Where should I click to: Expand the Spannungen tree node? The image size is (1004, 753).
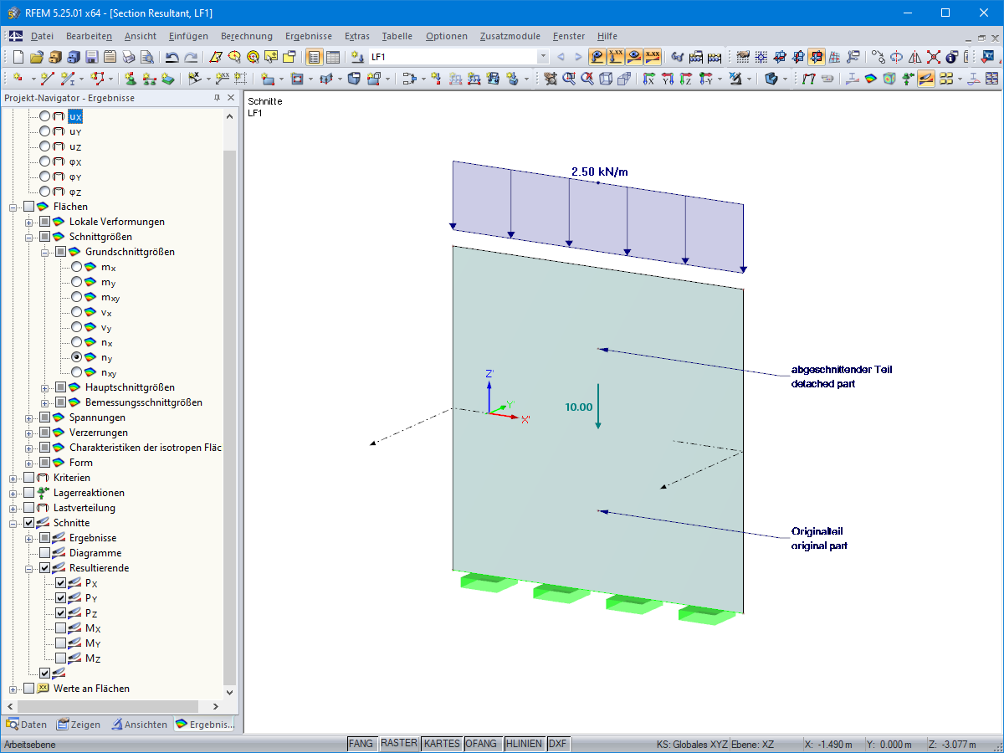point(29,417)
